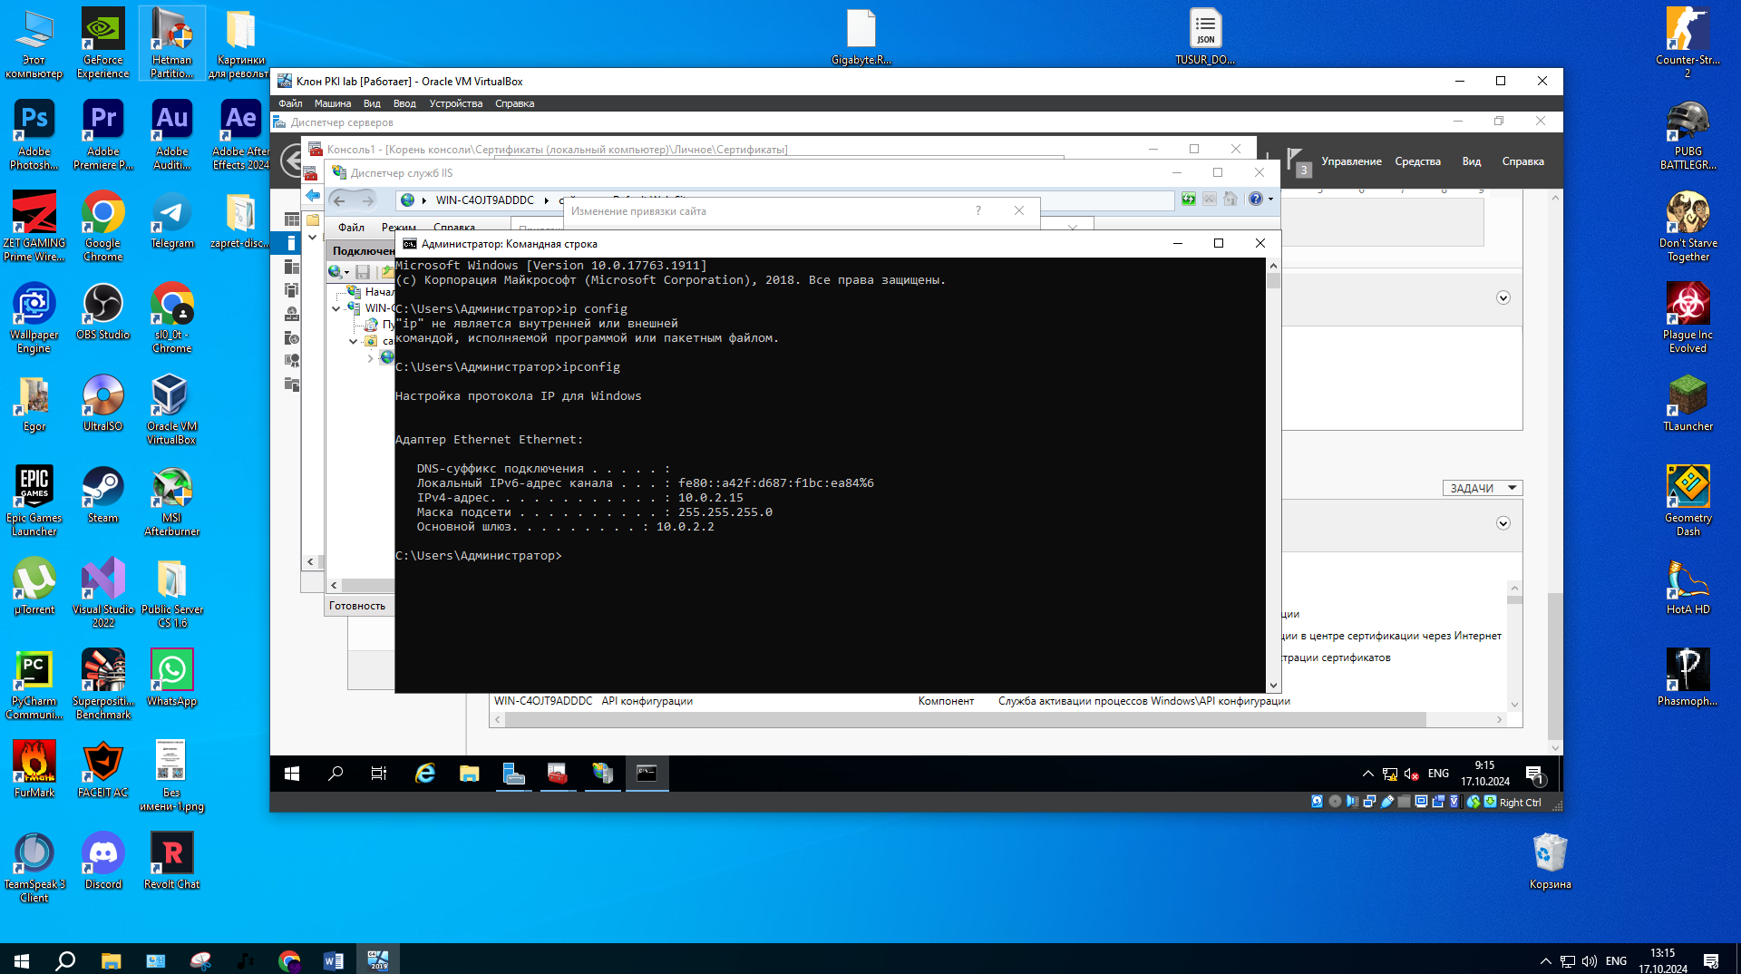This screenshot has width=1741, height=974.
Task: Click the guest taskbar search icon
Action: [x=336, y=774]
